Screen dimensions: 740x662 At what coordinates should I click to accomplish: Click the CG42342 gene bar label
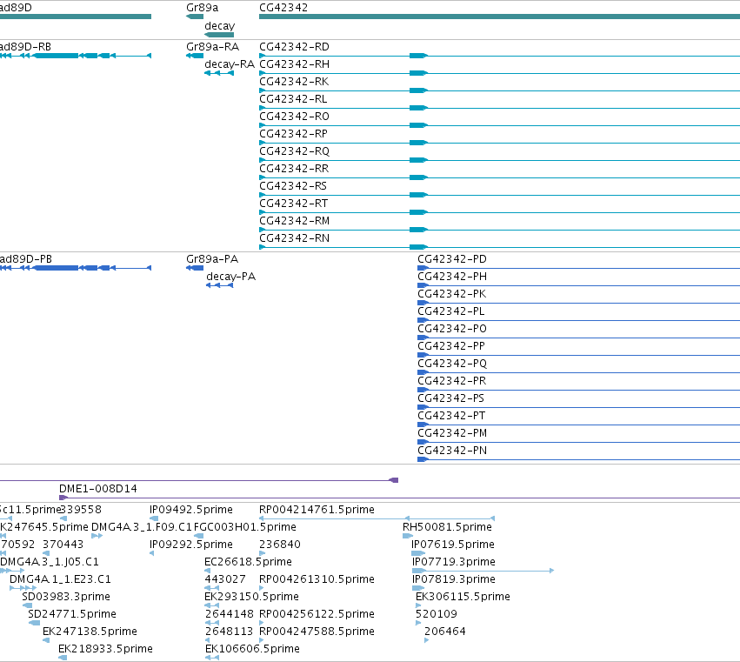(x=283, y=8)
